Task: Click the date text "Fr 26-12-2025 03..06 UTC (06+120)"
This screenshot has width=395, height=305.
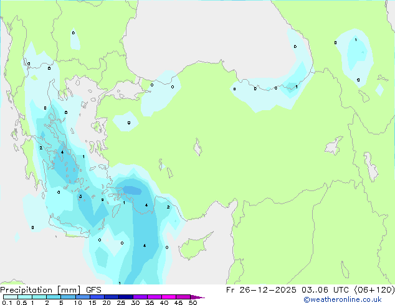Action: click(x=310, y=290)
